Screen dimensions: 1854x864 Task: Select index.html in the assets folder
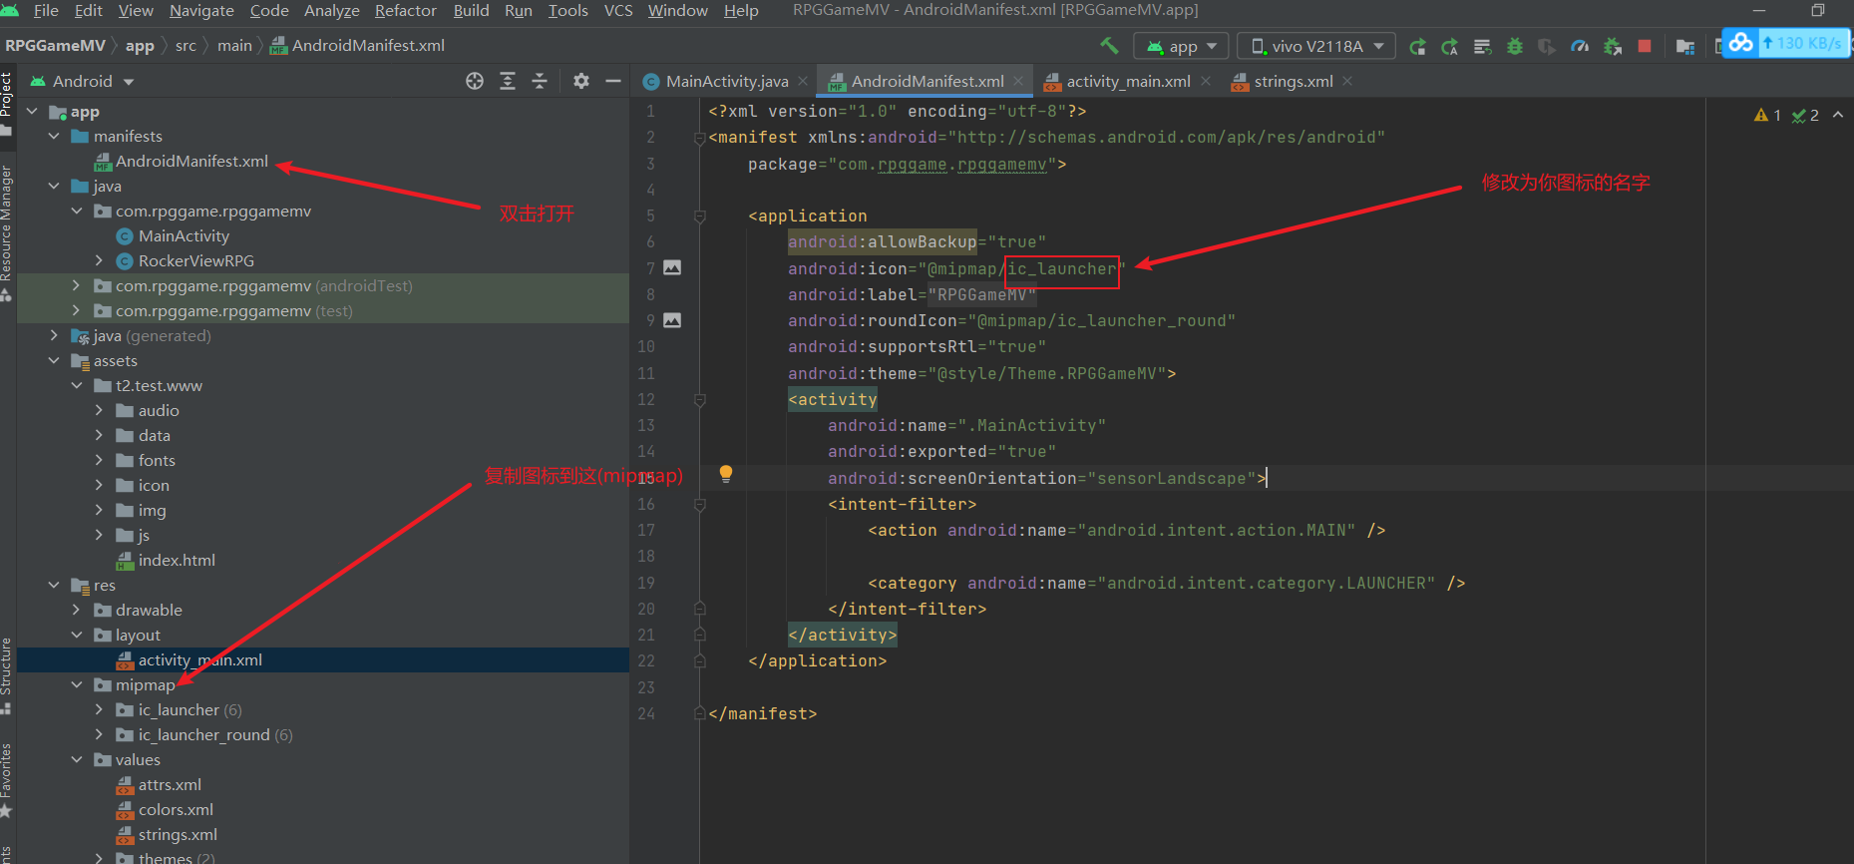177,560
